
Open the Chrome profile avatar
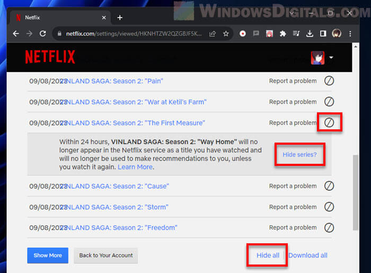click(x=337, y=33)
